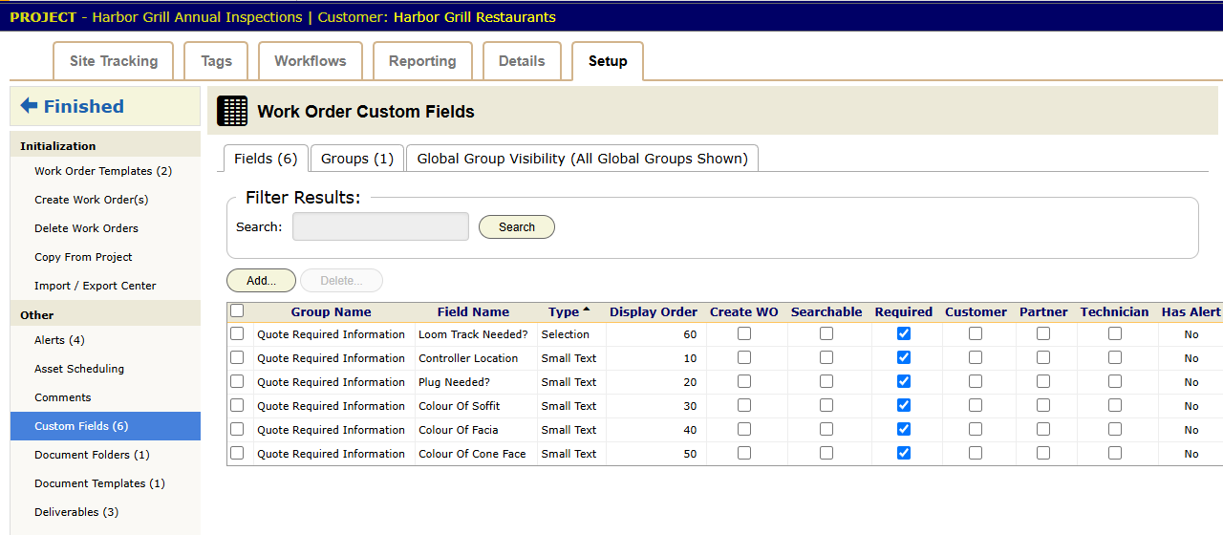The height and width of the screenshot is (535, 1223).
Task: Open the Global Group Visibility tab
Action: click(x=583, y=159)
